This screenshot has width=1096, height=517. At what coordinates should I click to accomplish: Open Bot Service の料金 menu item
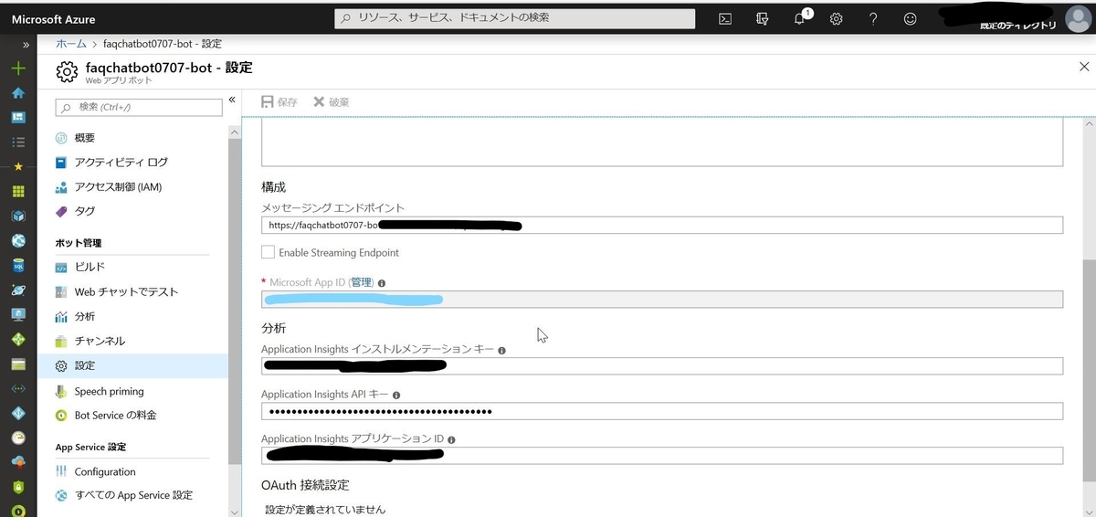(132, 416)
